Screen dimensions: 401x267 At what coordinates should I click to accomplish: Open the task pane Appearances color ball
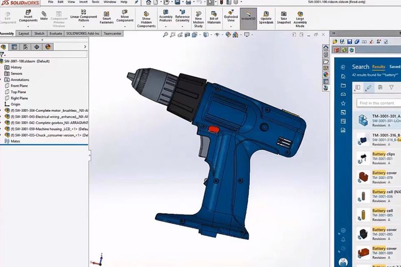[326, 75]
